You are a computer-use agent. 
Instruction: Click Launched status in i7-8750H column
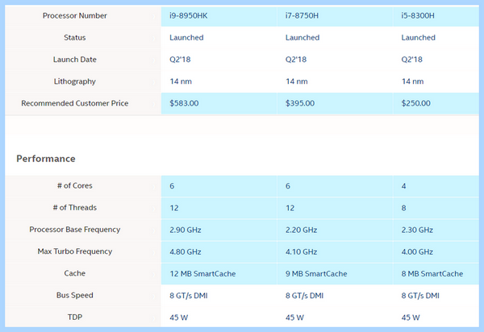tap(302, 38)
